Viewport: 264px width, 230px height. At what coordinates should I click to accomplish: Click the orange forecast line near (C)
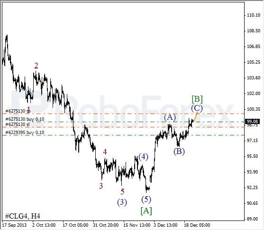pos(195,117)
